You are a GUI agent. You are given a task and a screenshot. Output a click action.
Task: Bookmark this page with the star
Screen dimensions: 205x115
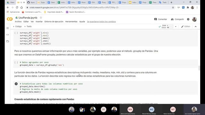point(173,7)
